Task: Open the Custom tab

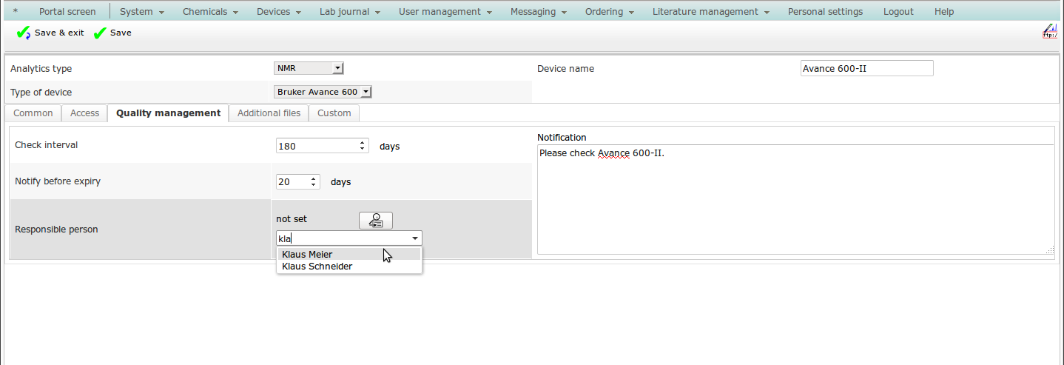Action: point(334,113)
